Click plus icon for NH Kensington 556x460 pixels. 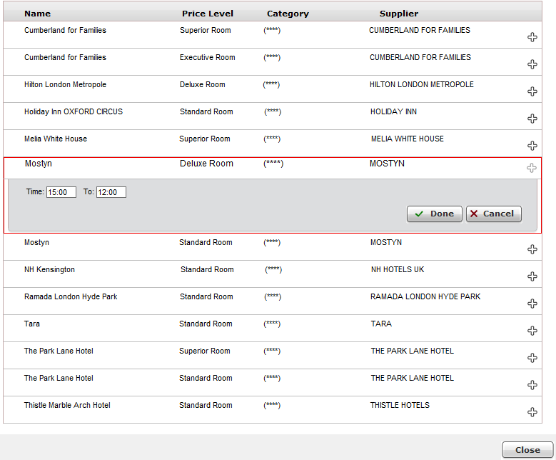532,276
